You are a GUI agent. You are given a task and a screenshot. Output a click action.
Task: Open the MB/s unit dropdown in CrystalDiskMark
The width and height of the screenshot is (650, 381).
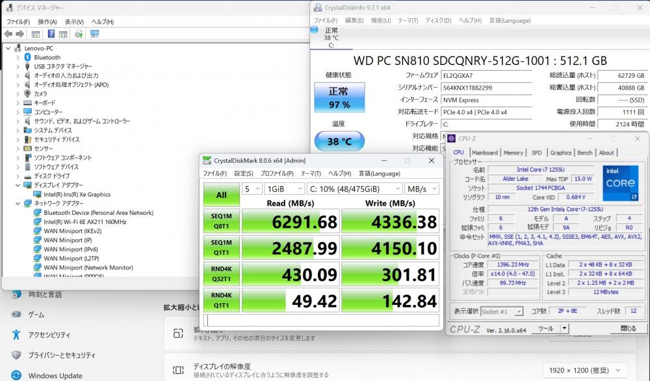(x=421, y=189)
